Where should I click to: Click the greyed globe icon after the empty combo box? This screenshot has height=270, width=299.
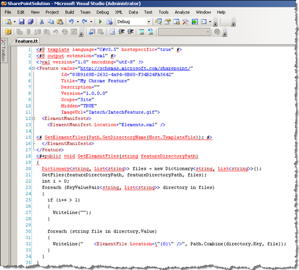click(217, 32)
